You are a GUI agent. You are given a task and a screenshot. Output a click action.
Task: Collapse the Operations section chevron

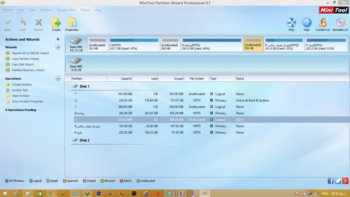click(x=58, y=78)
